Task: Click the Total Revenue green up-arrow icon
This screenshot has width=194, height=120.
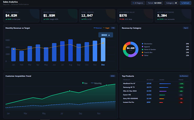Action: pyautogui.click(x=6, y=19)
